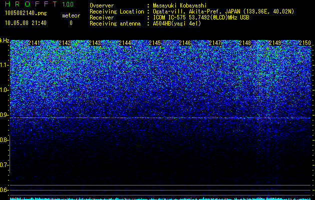Click time marker 2141
Viewport: 315px width, 200px height.
pyautogui.click(x=35, y=43)
